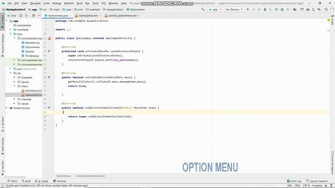The width and height of the screenshot is (335, 188).
Task: Expand the java (generated) folder
Action: (10, 68)
